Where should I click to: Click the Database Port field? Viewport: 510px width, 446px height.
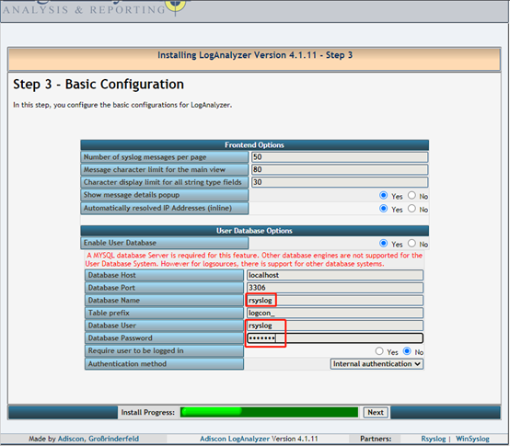tap(335, 288)
